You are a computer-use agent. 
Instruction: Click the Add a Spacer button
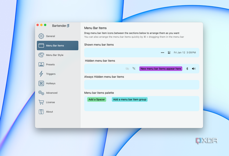97,99
